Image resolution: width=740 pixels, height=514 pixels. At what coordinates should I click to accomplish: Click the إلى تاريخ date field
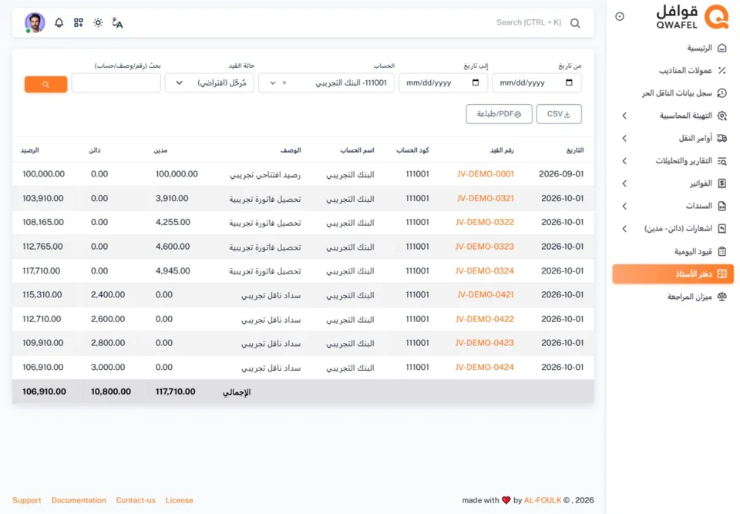[443, 82]
